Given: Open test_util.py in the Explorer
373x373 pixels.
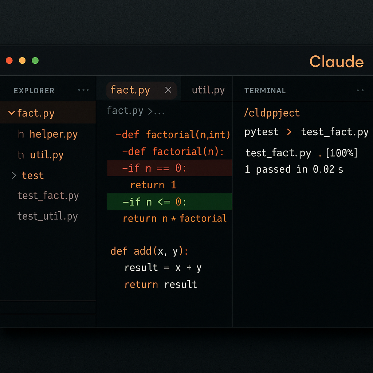Looking at the screenshot, I should point(48,216).
